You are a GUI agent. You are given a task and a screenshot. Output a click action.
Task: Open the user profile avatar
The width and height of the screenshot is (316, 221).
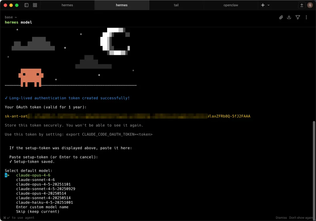310,5
